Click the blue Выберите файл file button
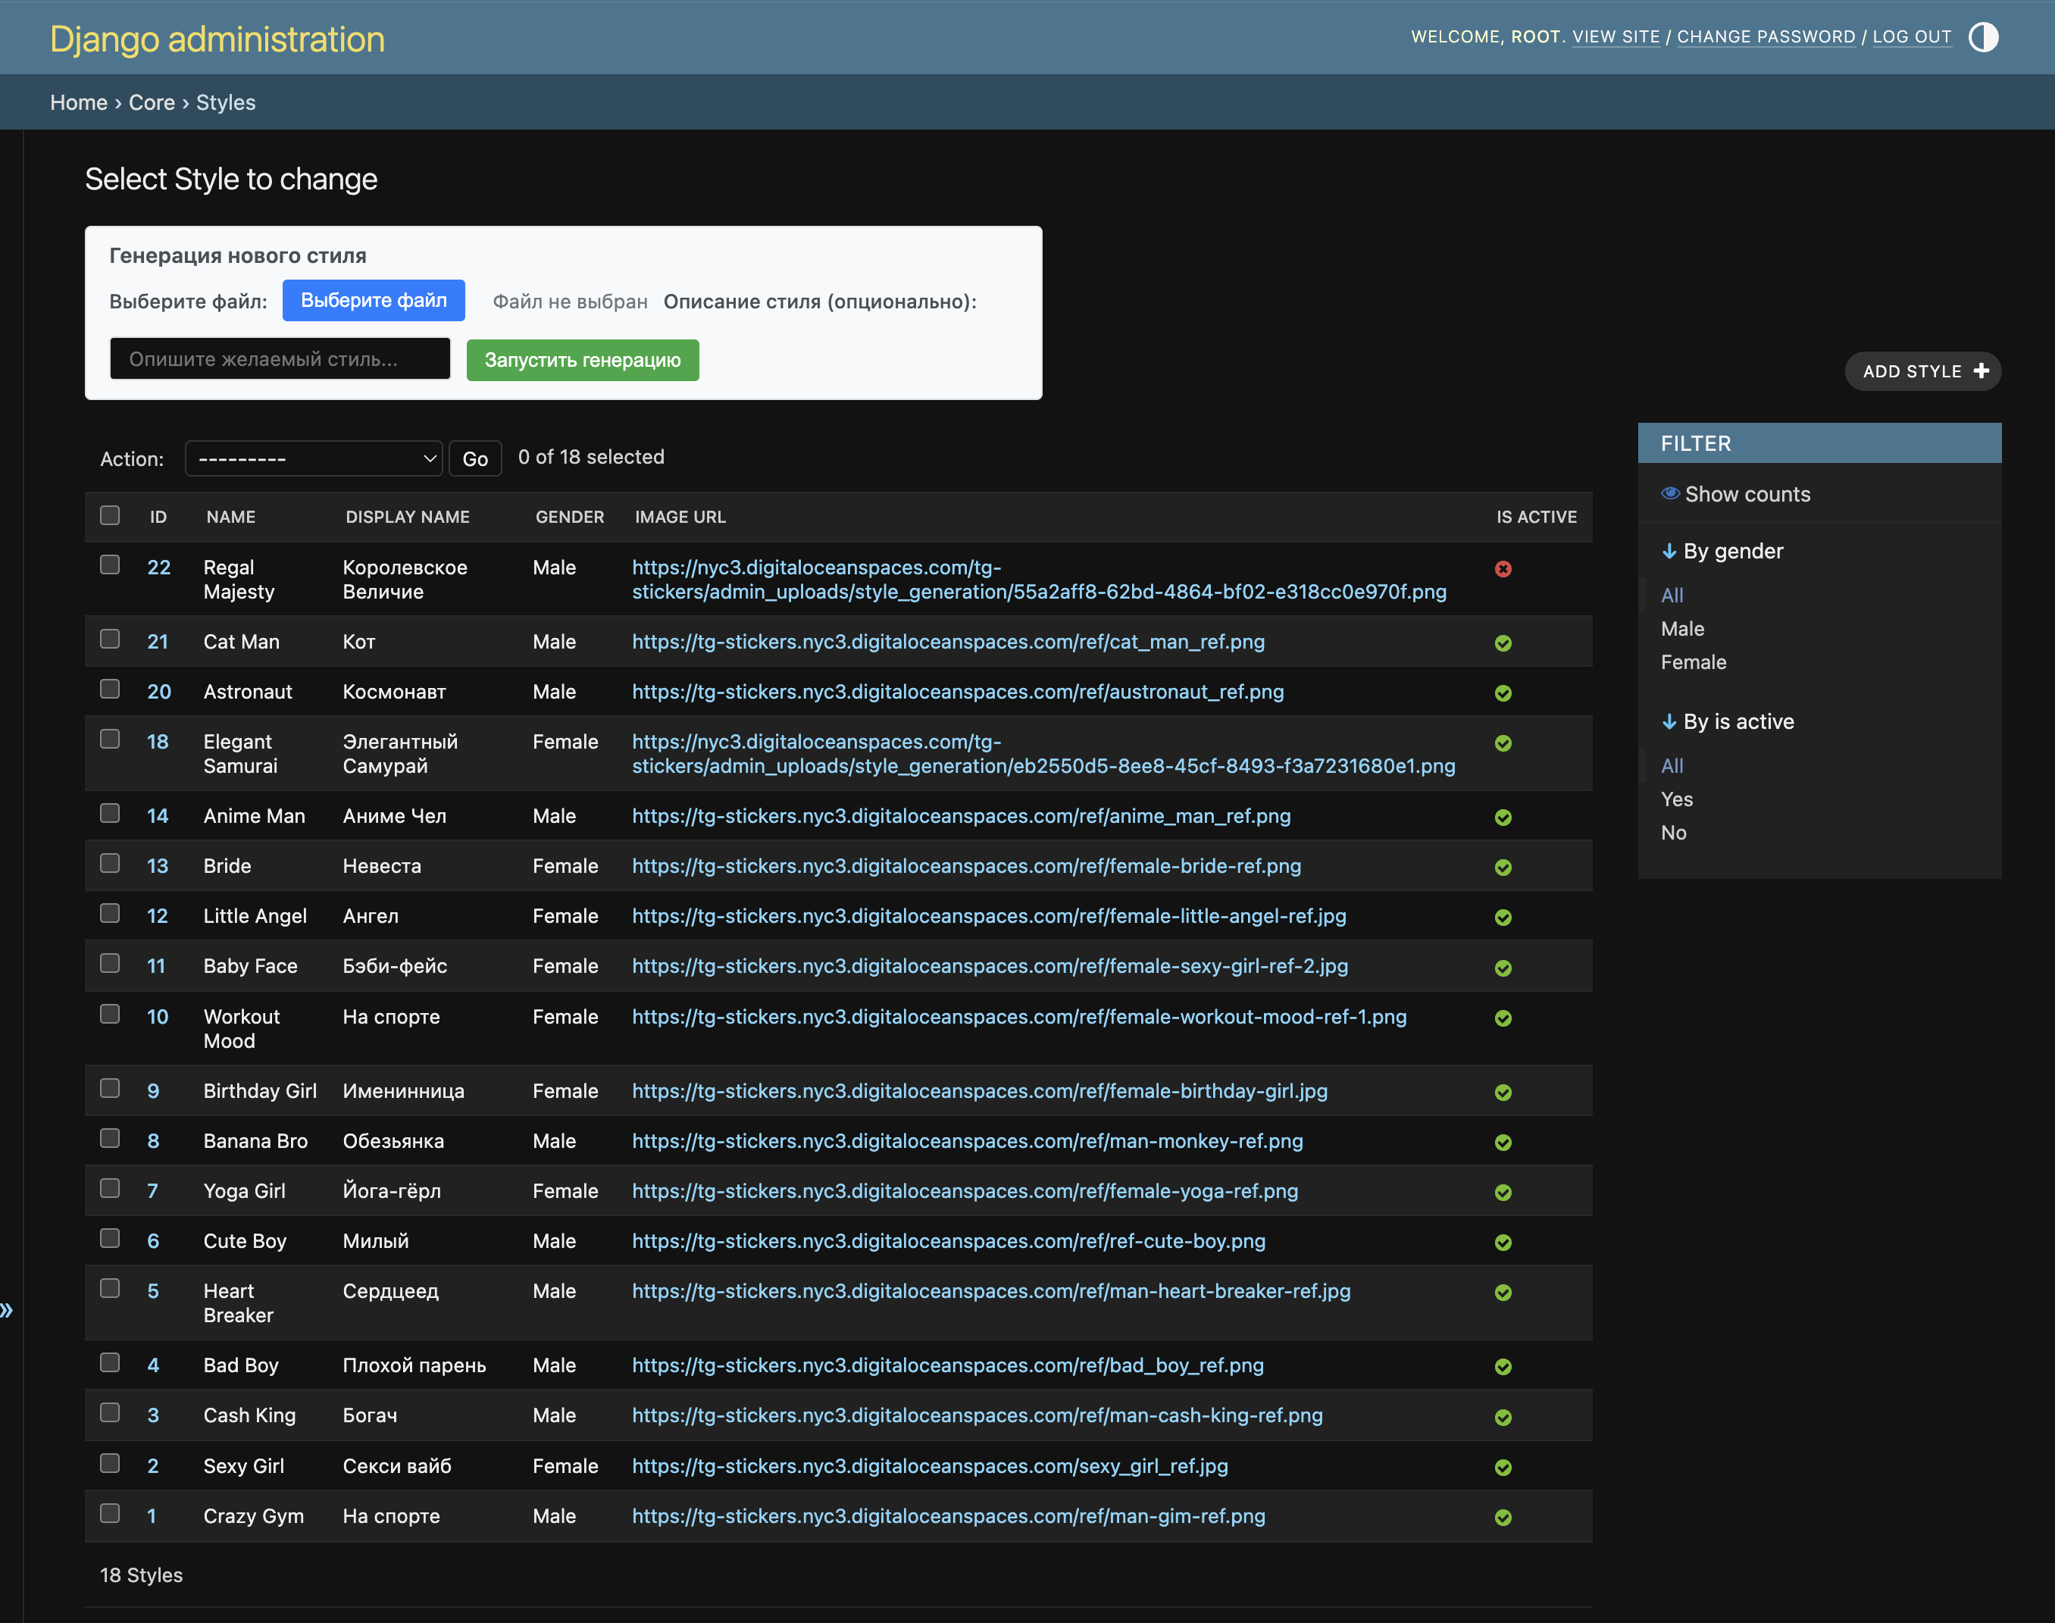 coord(374,300)
